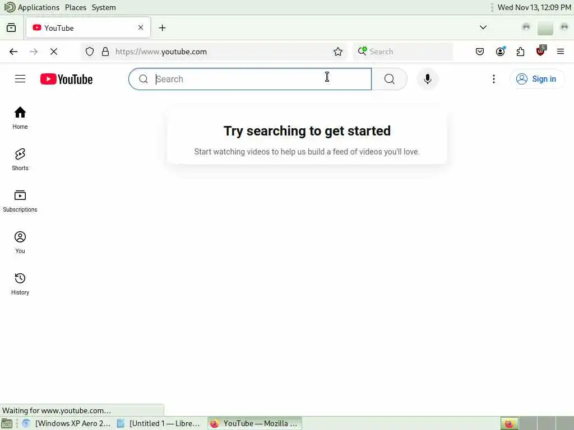Open the uBlock Origin extension icon
Screen dimensions: 574x430
point(541,51)
